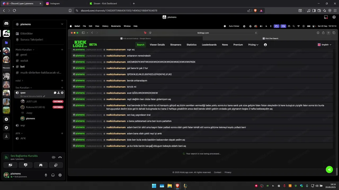Open Etkinlikler events page
Screen dimensions: 339x190
coord(40,34)
